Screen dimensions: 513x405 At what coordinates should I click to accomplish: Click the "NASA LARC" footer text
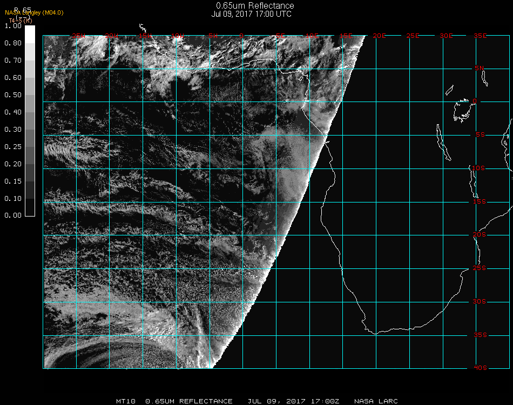(376, 401)
